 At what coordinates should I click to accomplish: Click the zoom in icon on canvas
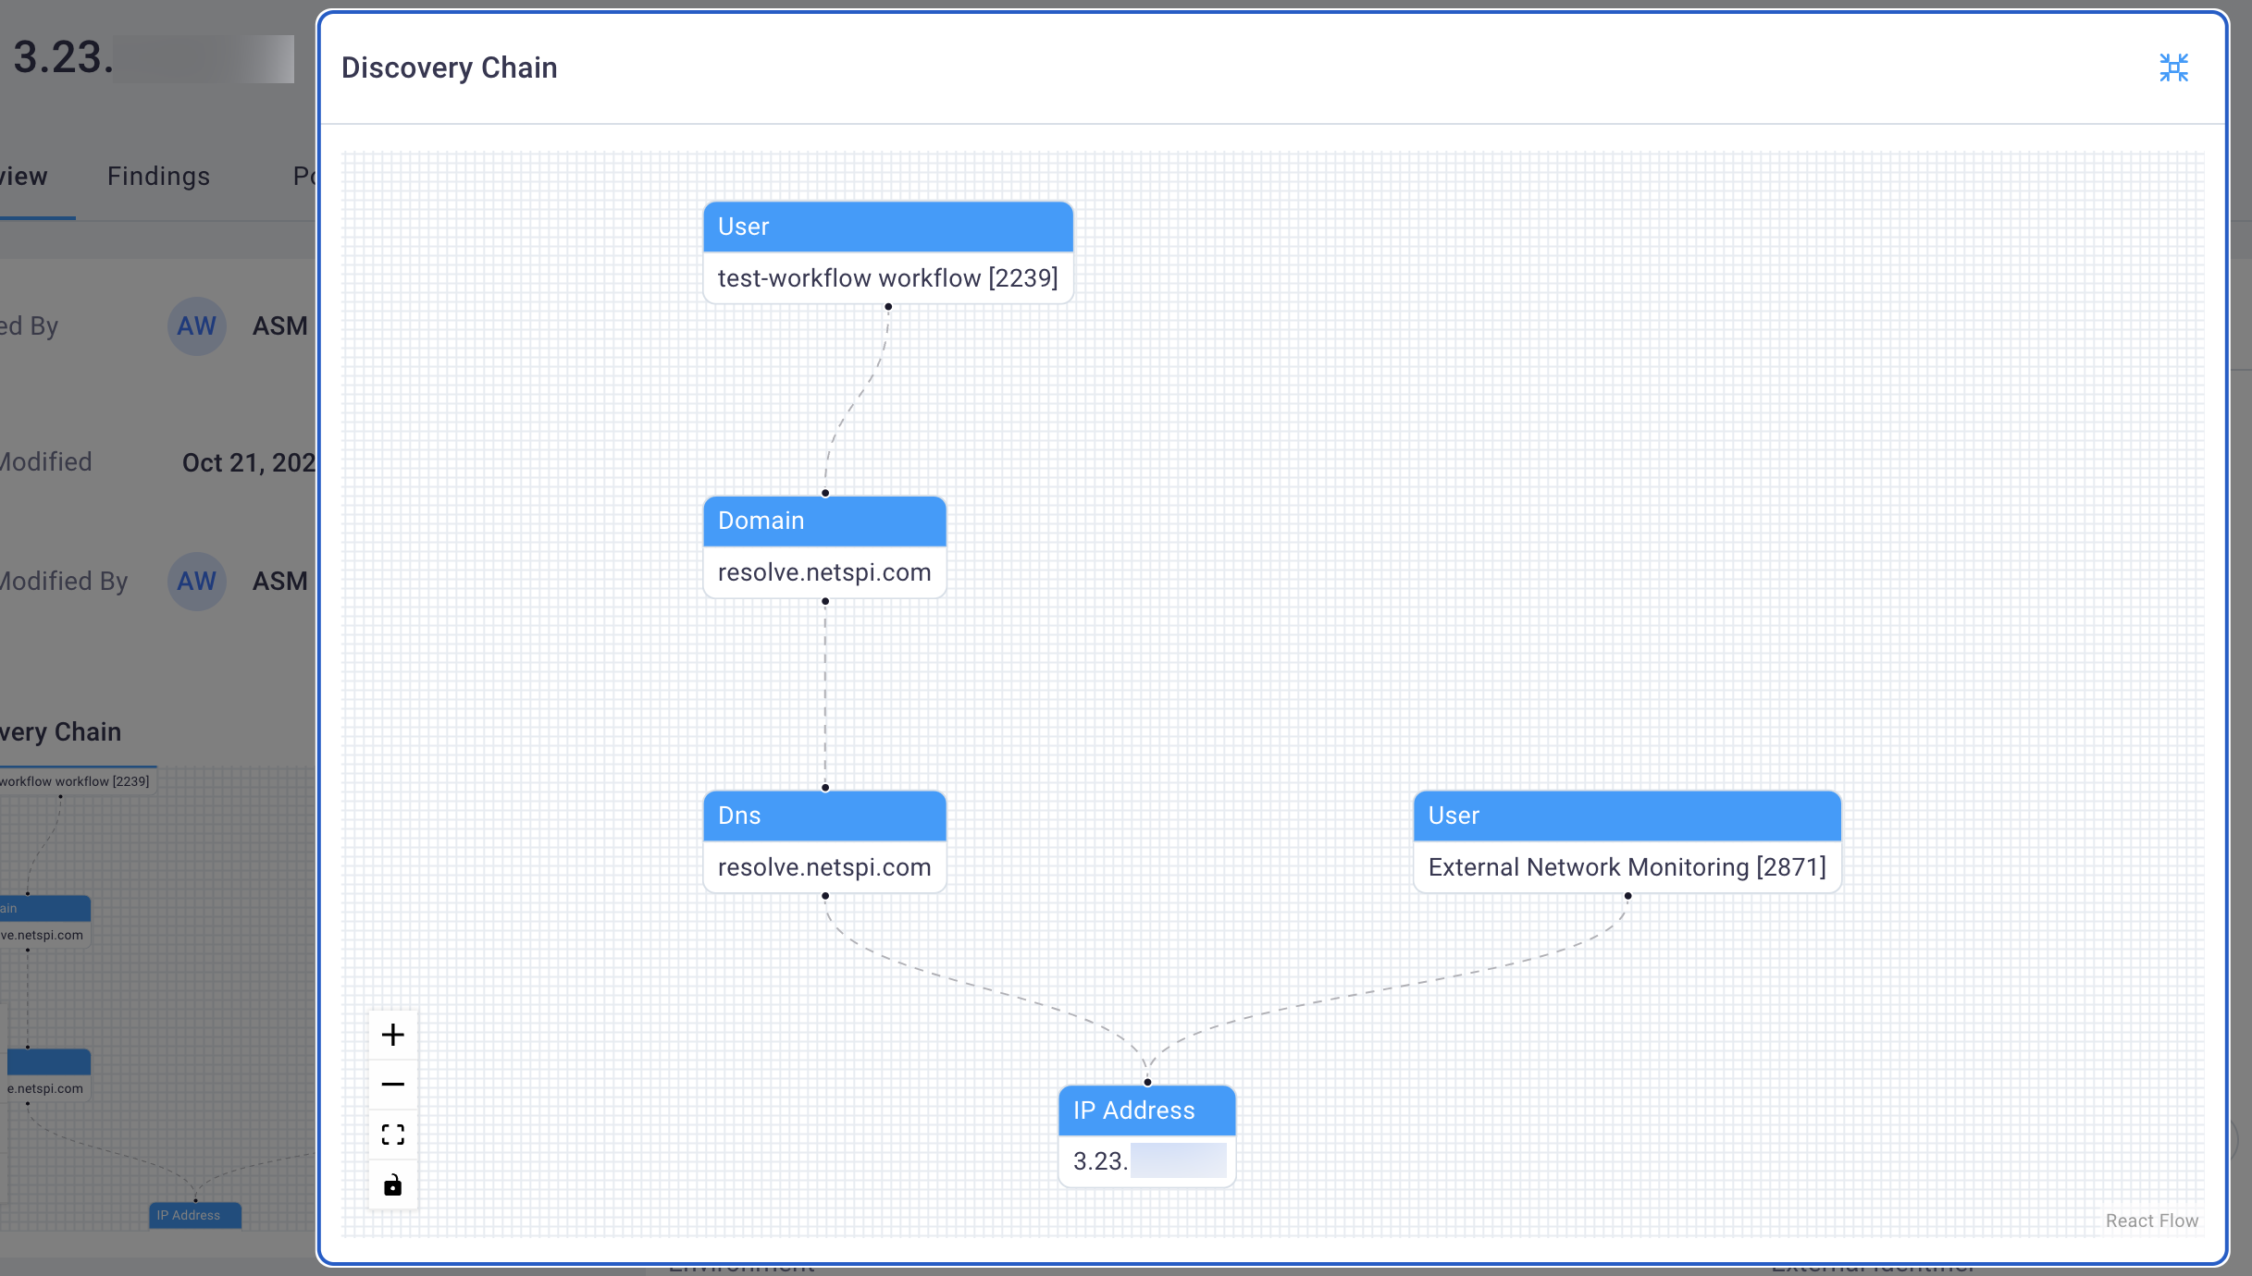pyautogui.click(x=393, y=1035)
